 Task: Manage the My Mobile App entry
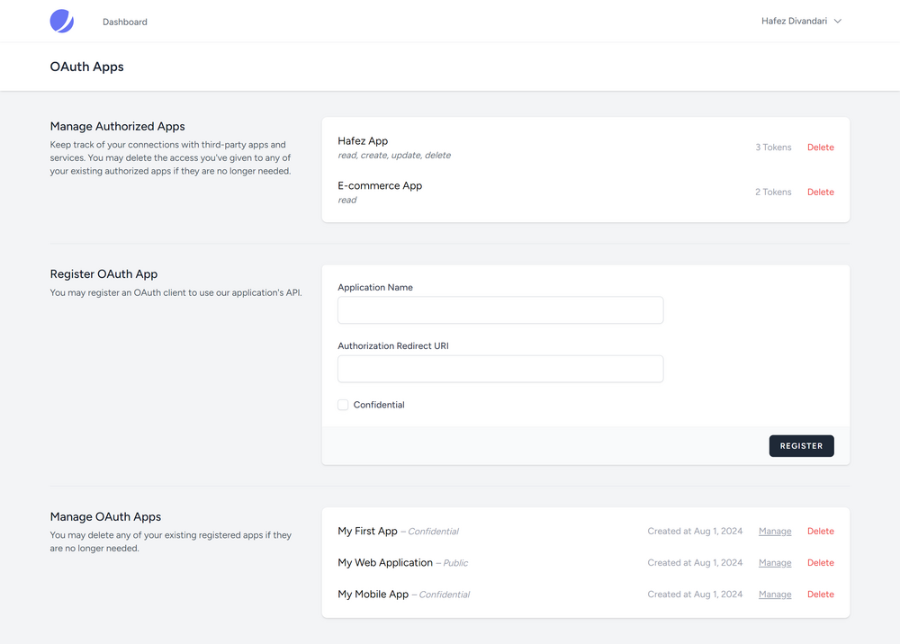775,595
